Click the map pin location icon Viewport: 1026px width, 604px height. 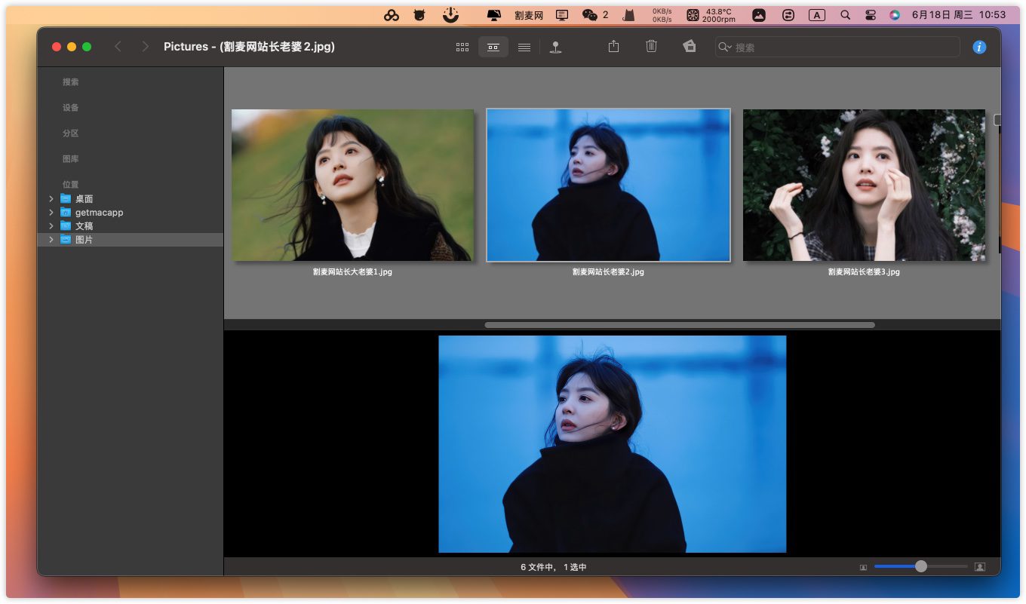click(x=555, y=47)
